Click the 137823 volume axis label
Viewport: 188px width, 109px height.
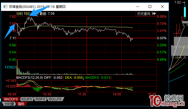10,67
